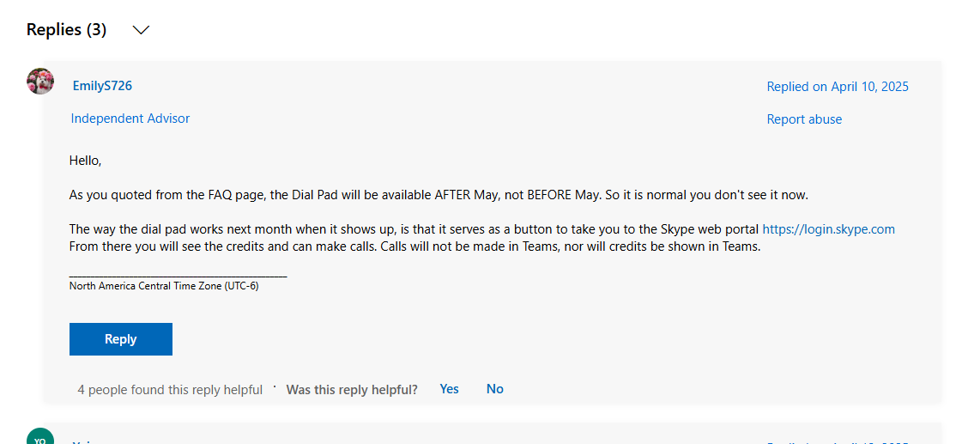Click '4 people found this reply helpful' text
The image size is (968, 444).
tap(170, 390)
